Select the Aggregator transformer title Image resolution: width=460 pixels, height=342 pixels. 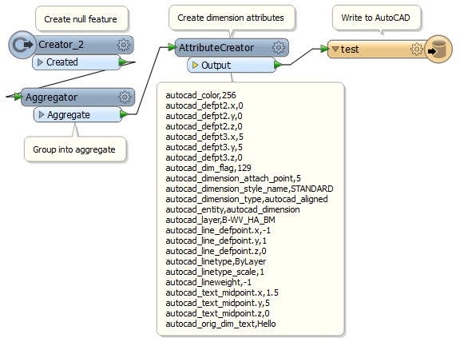[x=51, y=97]
